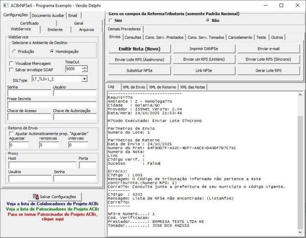Click the log vertical scrollbar thumb
The image size is (306, 238).
coord(300,172)
